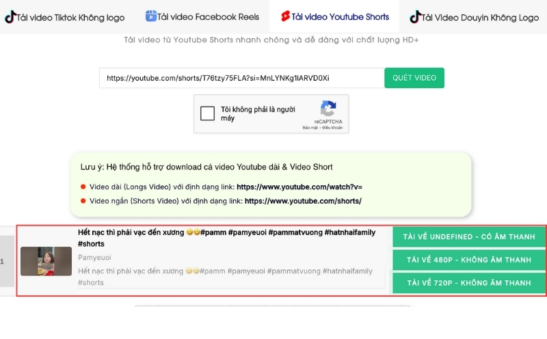Screen dimensions: 547x339
Task: Click the channel name Pamyeuoi
Action: point(94,258)
